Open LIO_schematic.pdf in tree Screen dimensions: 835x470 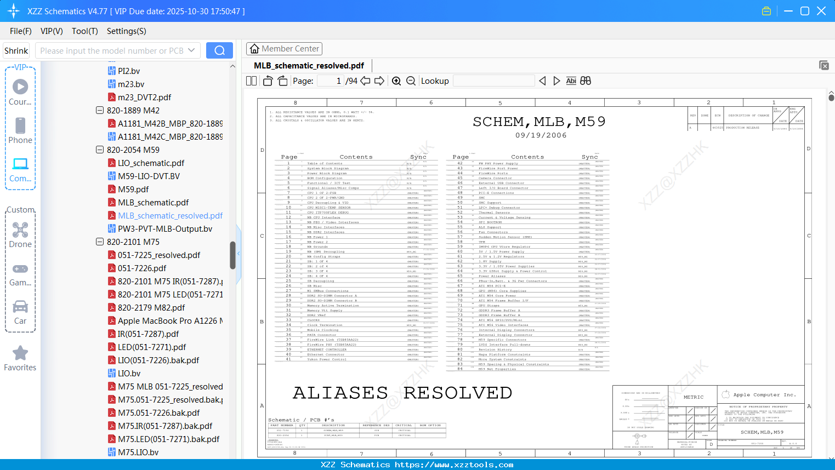[x=151, y=163]
